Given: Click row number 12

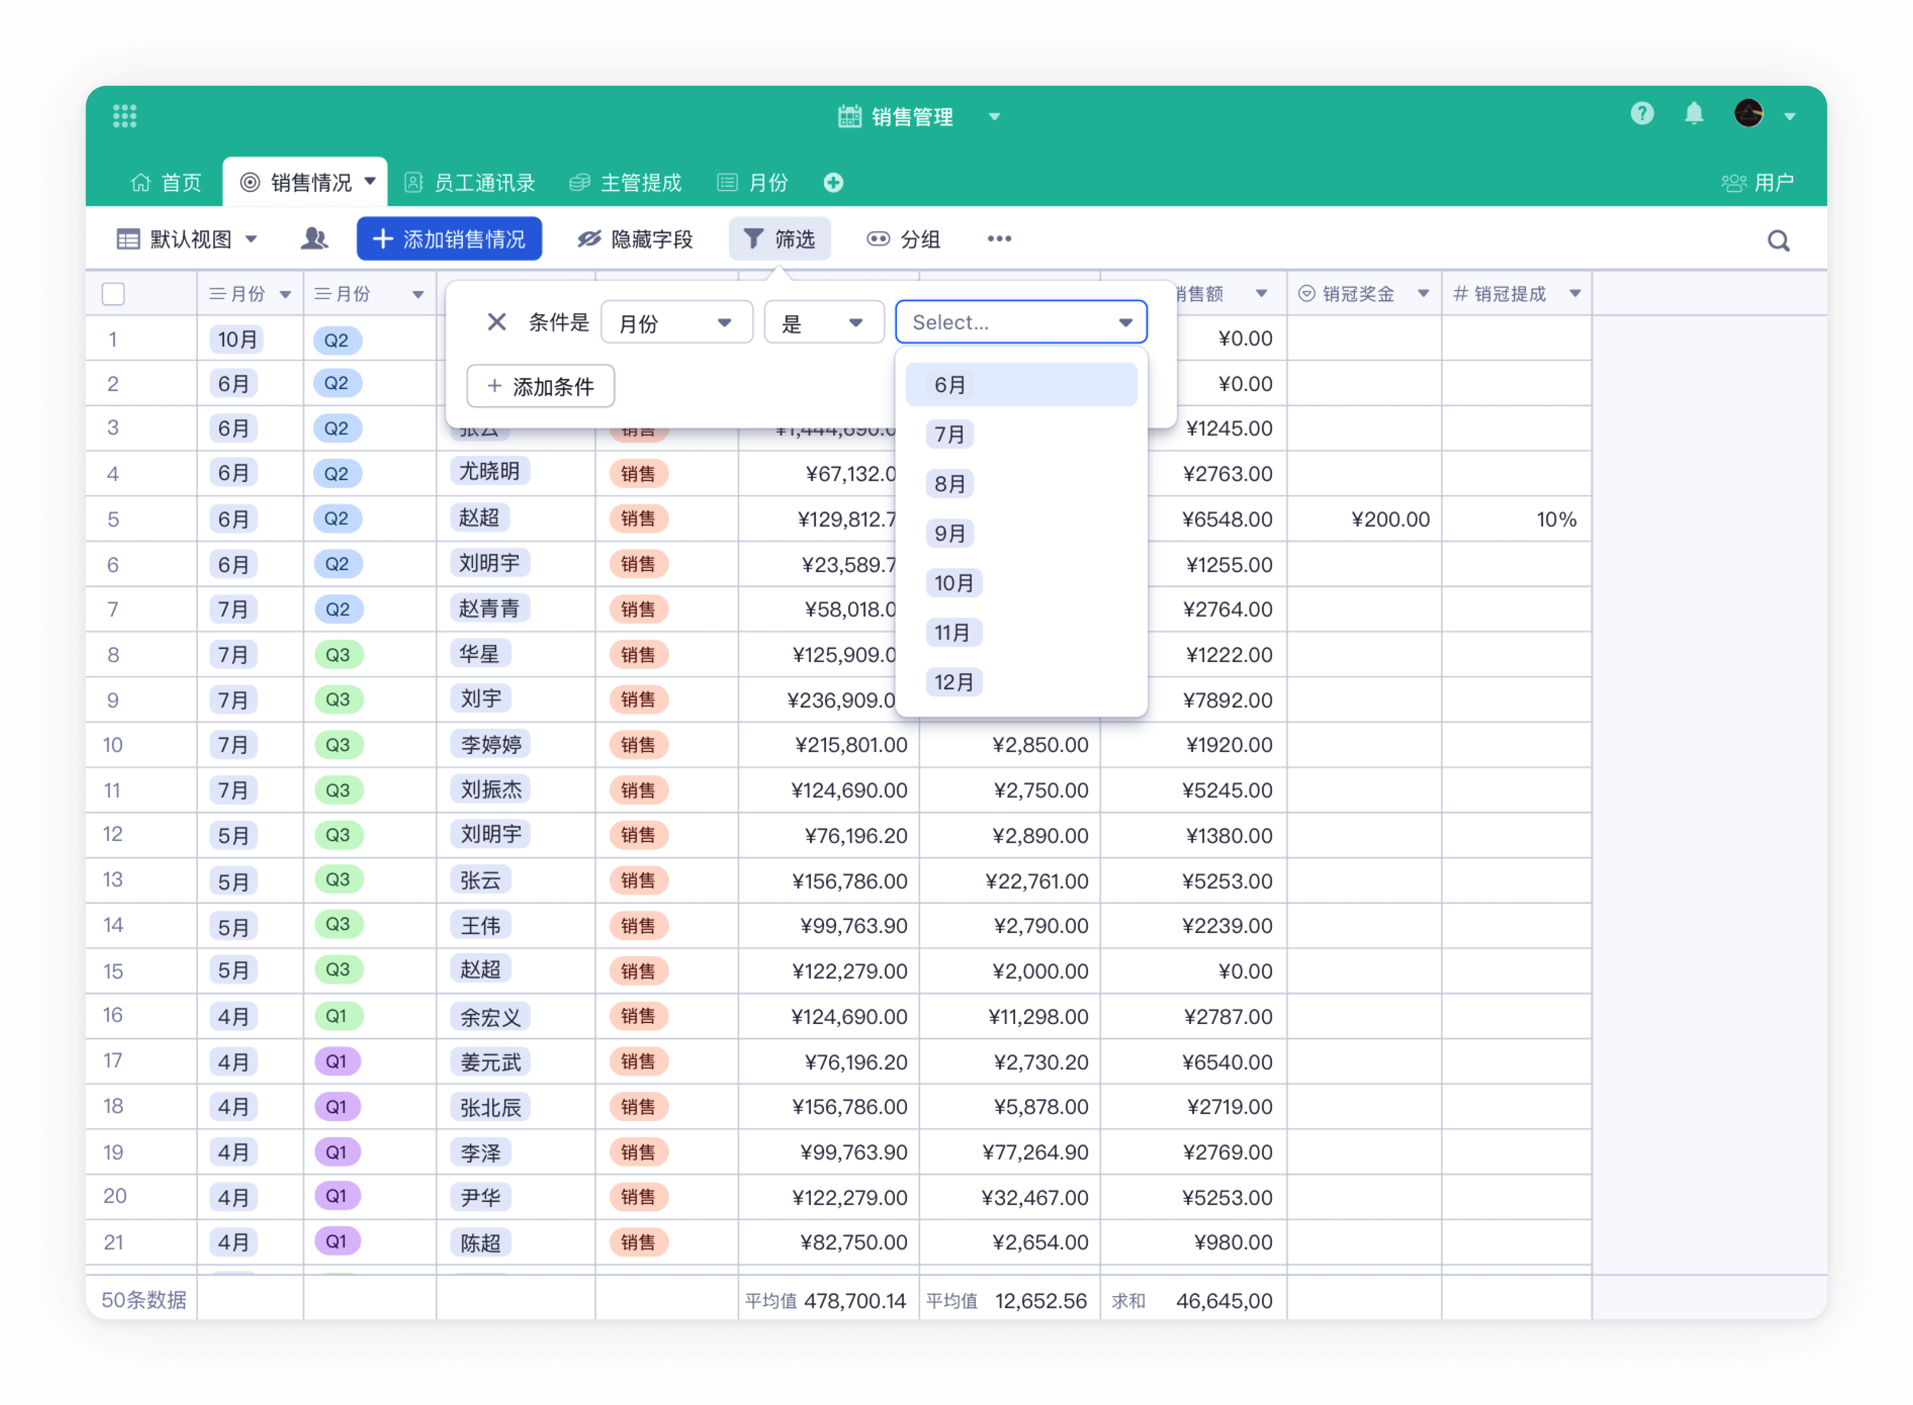Looking at the screenshot, I should 113,834.
